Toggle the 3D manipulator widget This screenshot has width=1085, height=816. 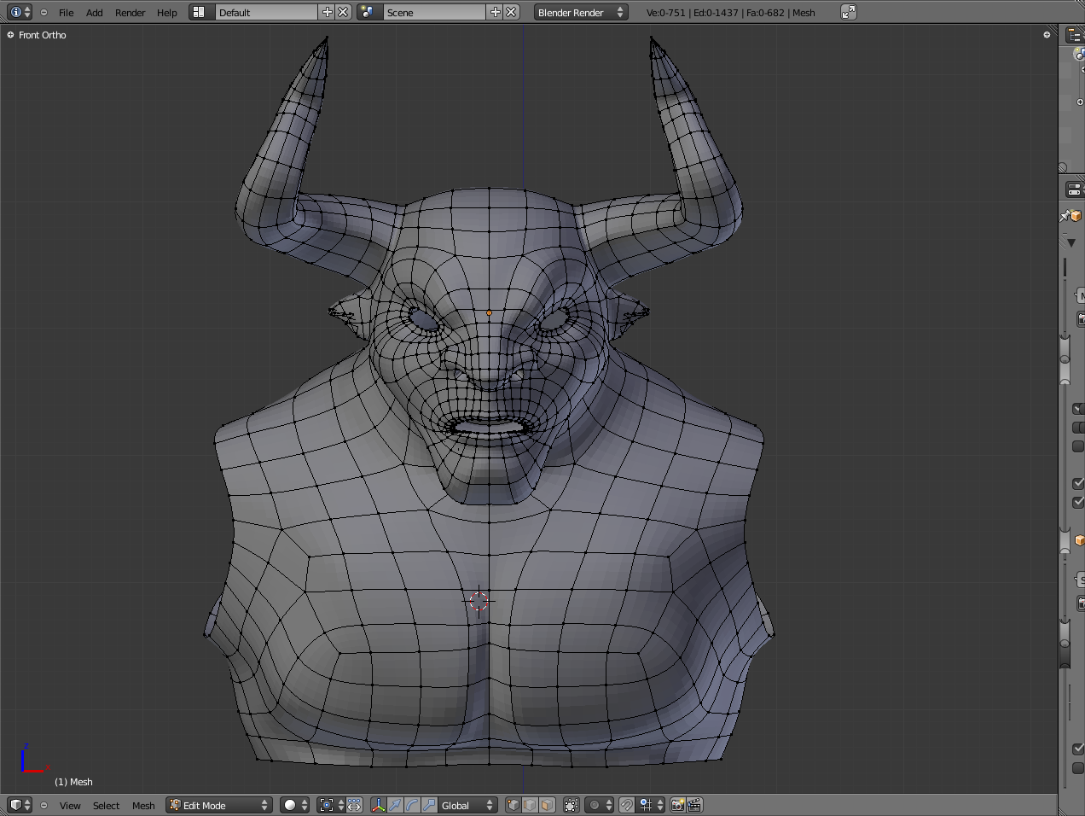pyautogui.click(x=378, y=805)
